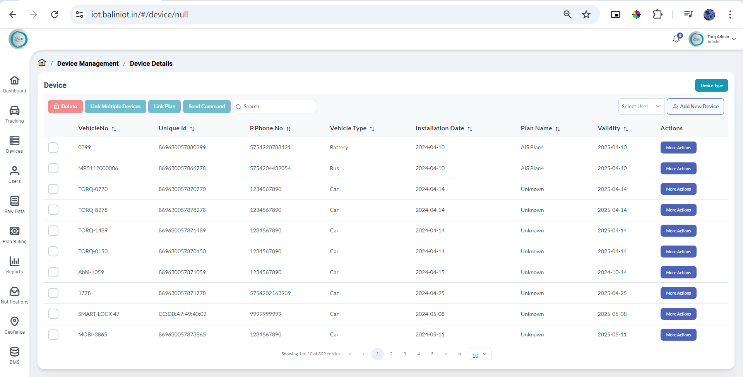This screenshot has height=377, width=743.
Task: Select checkbox for MOBI-3865
Action: pos(53,334)
